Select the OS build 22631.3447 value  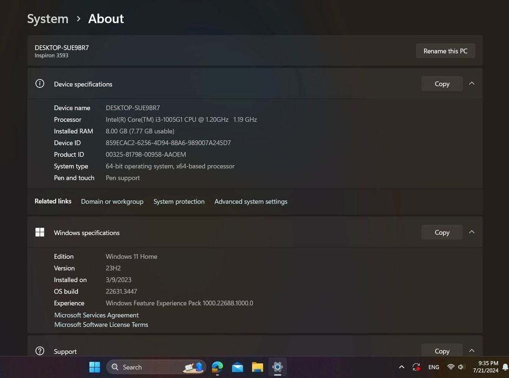pos(121,292)
